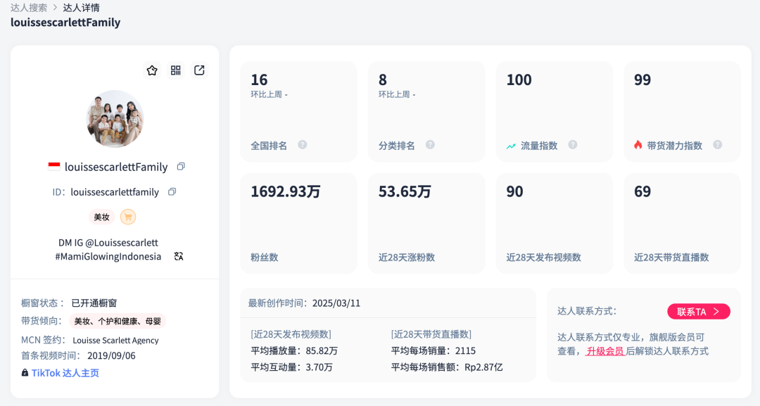
Task: Click help icon beside 全国排名
Action: click(x=303, y=145)
